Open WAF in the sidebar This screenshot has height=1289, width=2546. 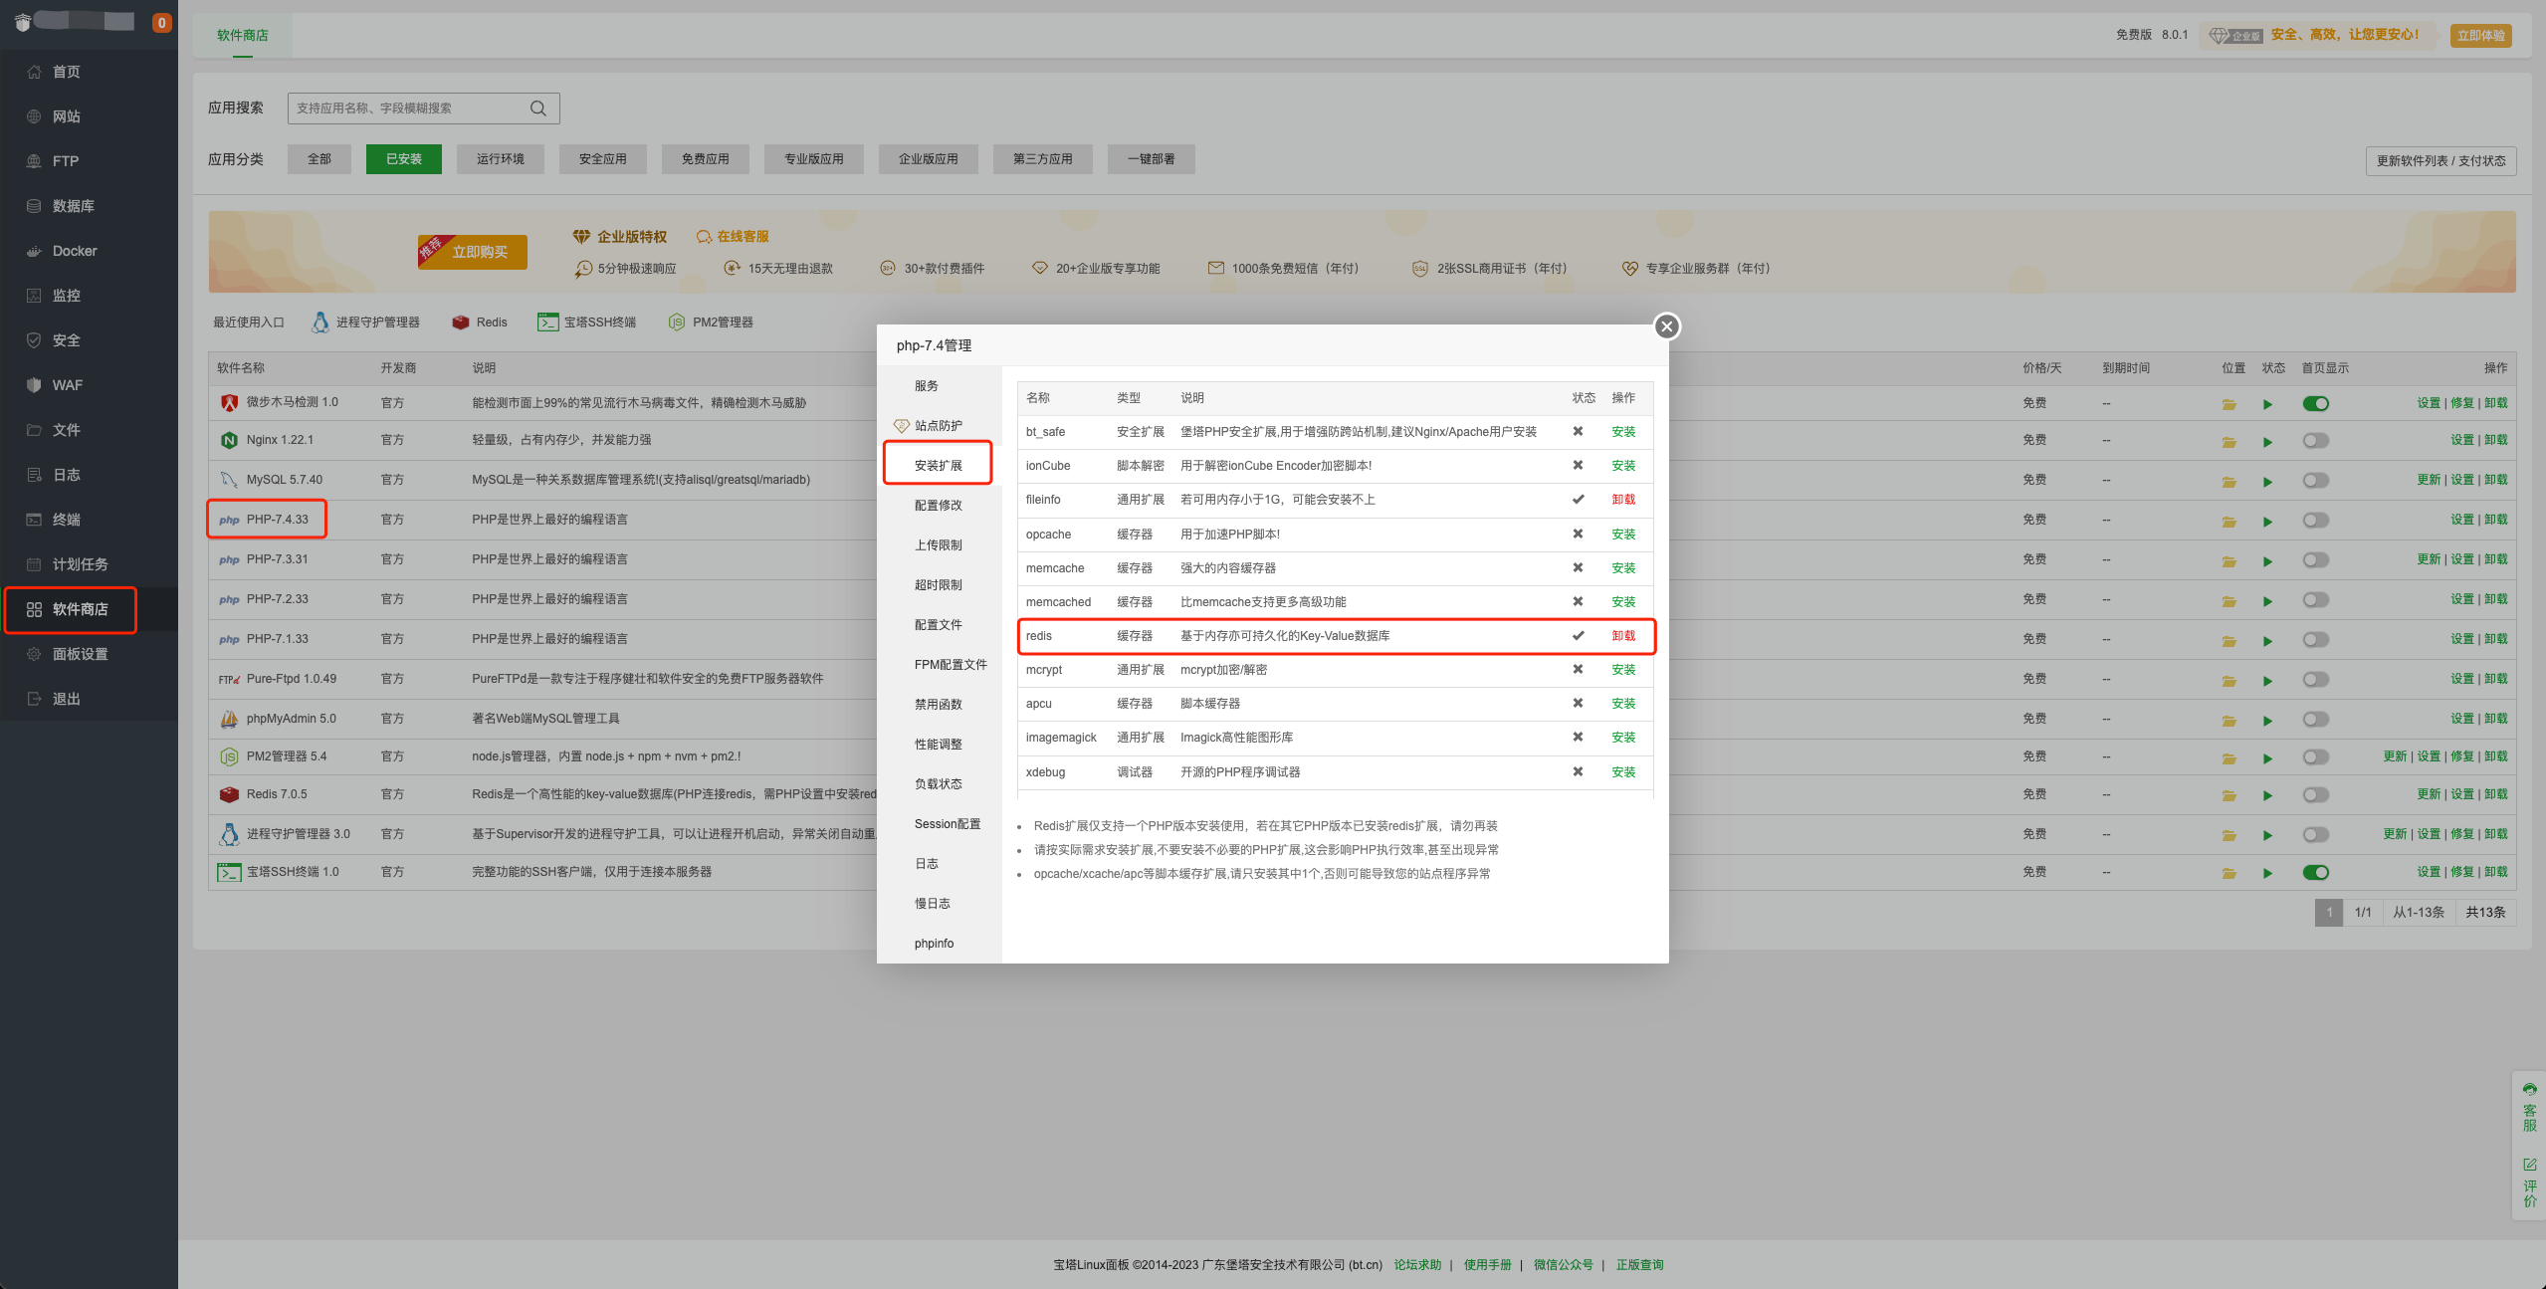(x=67, y=385)
